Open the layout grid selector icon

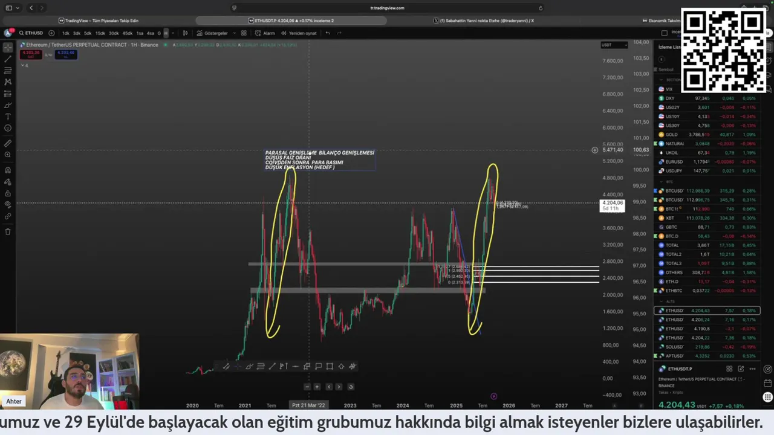(244, 33)
